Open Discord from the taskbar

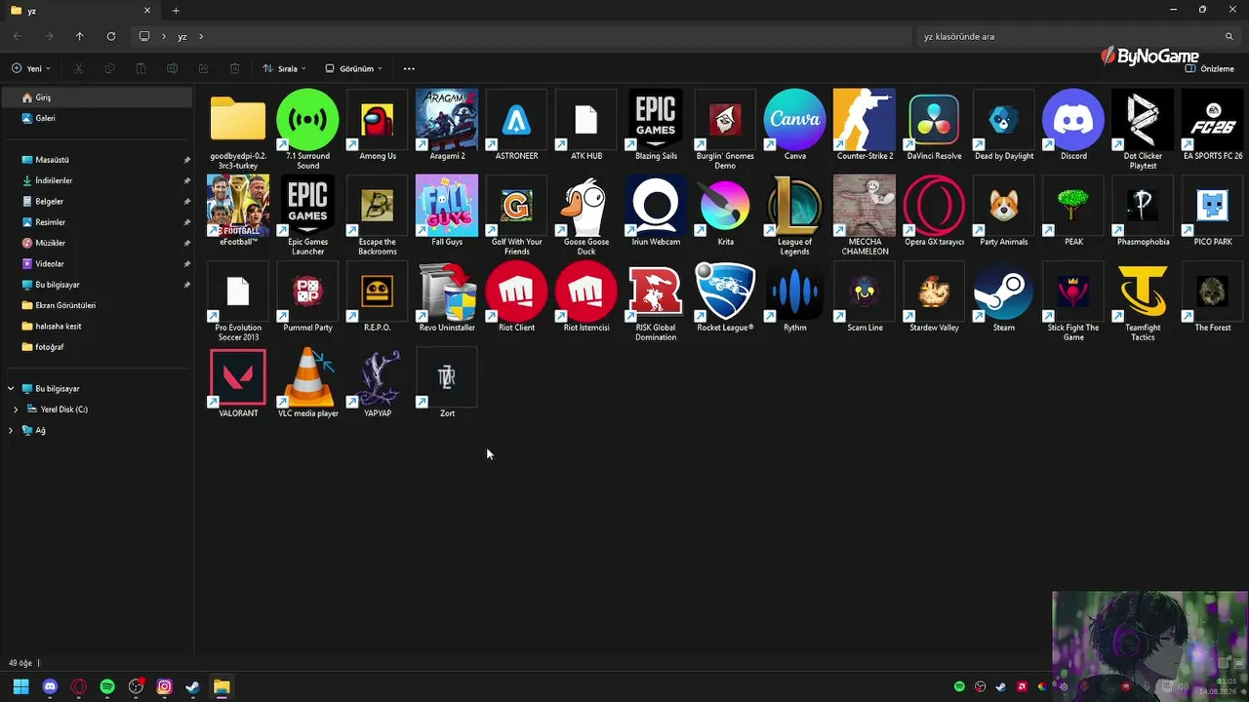pos(50,686)
